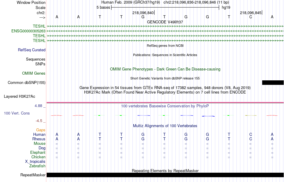Click the olive conservation bar under base C

point(251,115)
